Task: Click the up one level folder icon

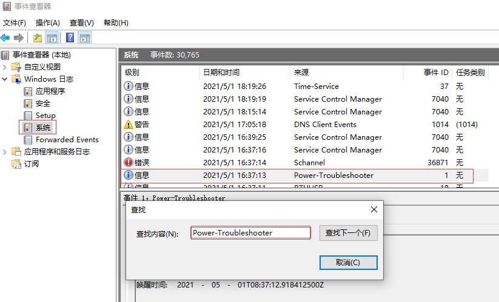Action: coord(38,38)
